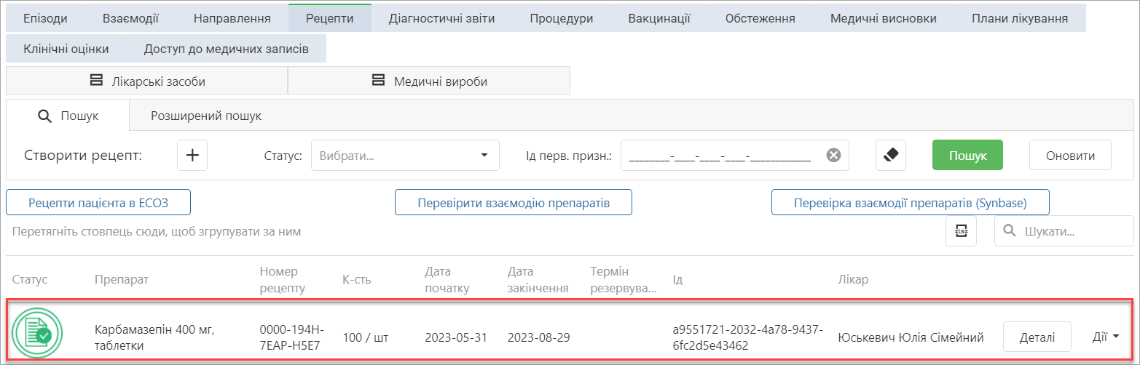Screen dimensions: 1140x365
Task: Export table using the XLSX icon
Action: click(x=961, y=231)
